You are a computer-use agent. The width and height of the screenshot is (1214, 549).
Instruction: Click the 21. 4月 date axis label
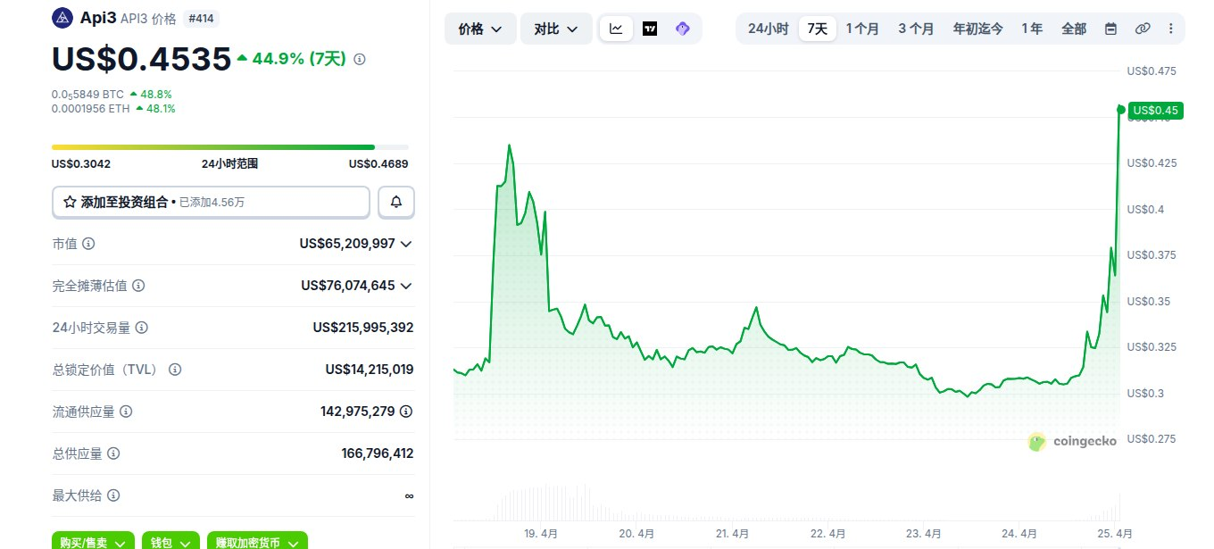click(732, 534)
